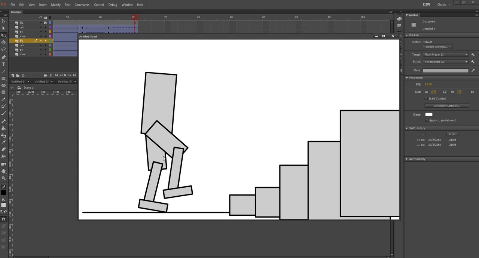Switch to the Untitled-1* document tab

tap(18, 82)
